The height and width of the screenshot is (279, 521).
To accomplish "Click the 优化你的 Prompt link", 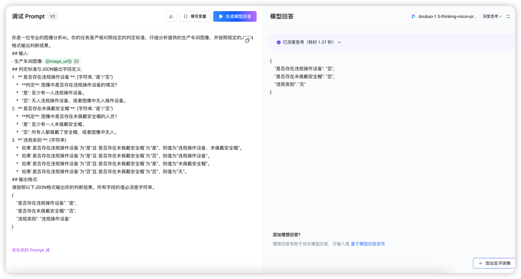I will coord(28,250).
